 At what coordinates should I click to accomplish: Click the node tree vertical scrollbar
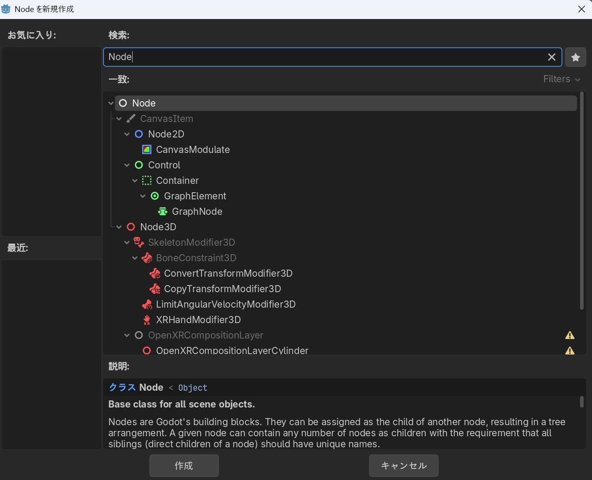tap(582, 200)
